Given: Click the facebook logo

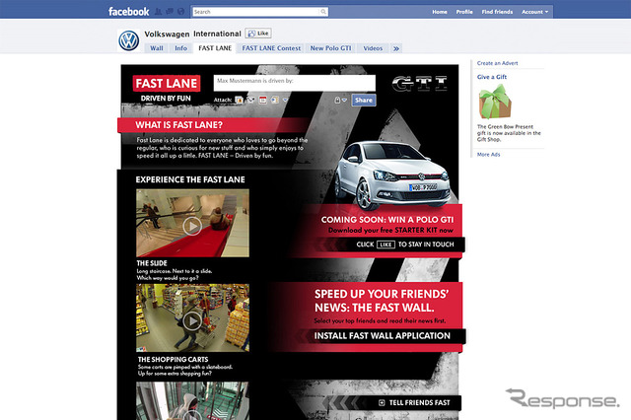Looking at the screenshot, I should point(129,12).
